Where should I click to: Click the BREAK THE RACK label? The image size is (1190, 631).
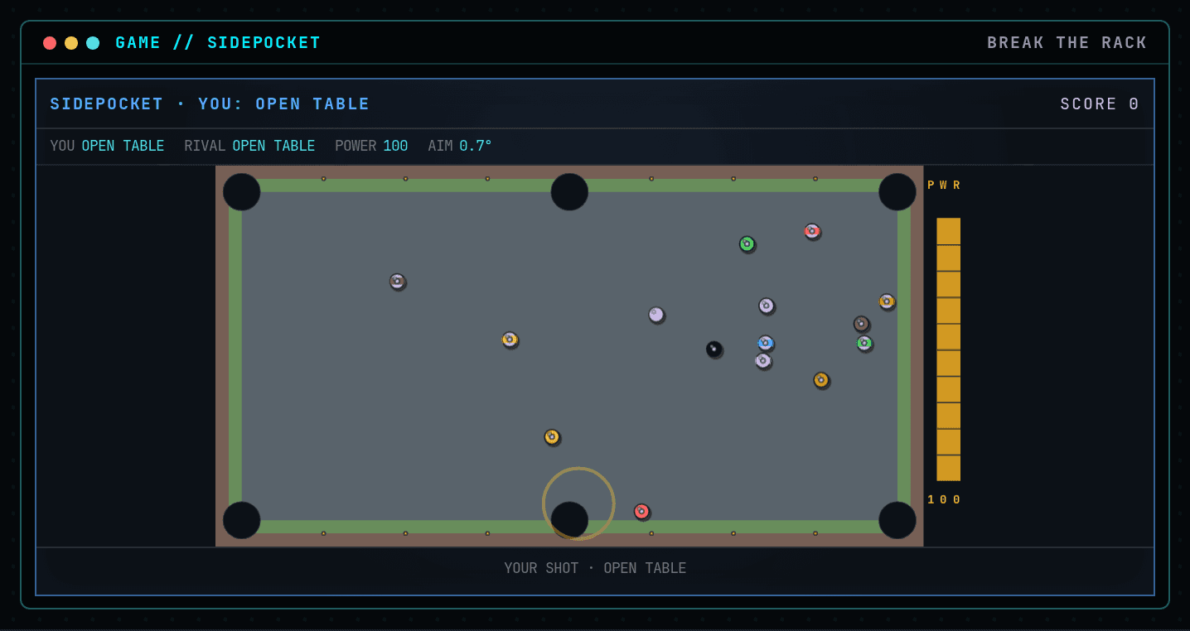pyautogui.click(x=1067, y=43)
